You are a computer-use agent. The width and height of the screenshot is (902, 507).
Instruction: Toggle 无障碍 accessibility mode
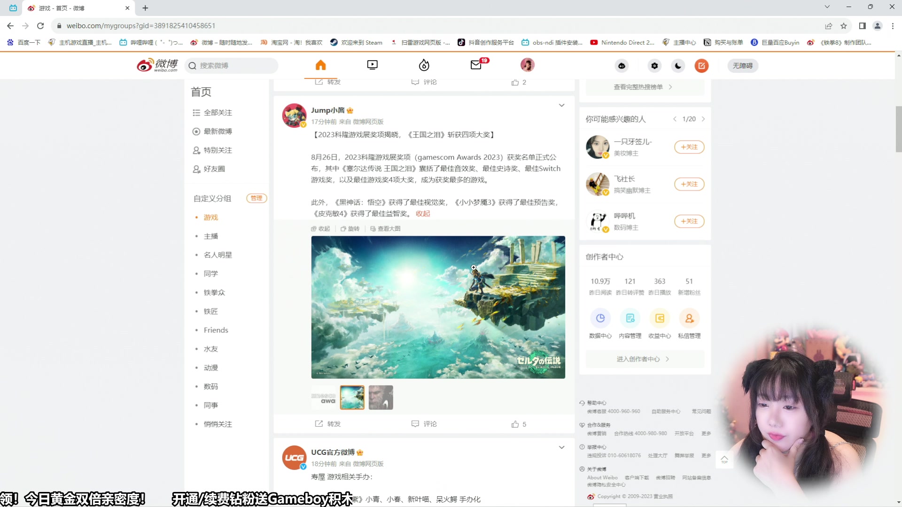(x=742, y=66)
